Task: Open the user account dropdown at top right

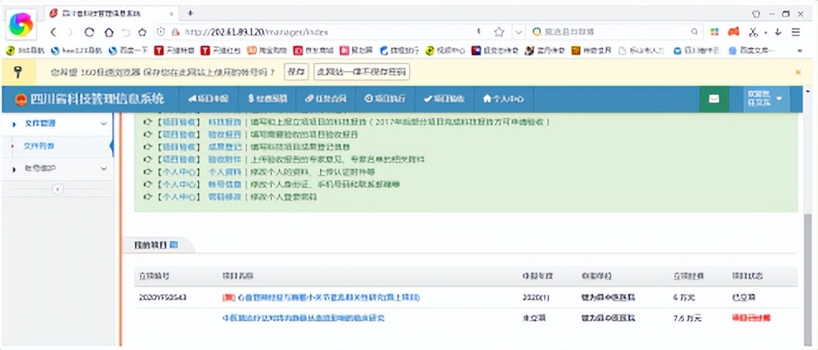Action: click(766, 98)
